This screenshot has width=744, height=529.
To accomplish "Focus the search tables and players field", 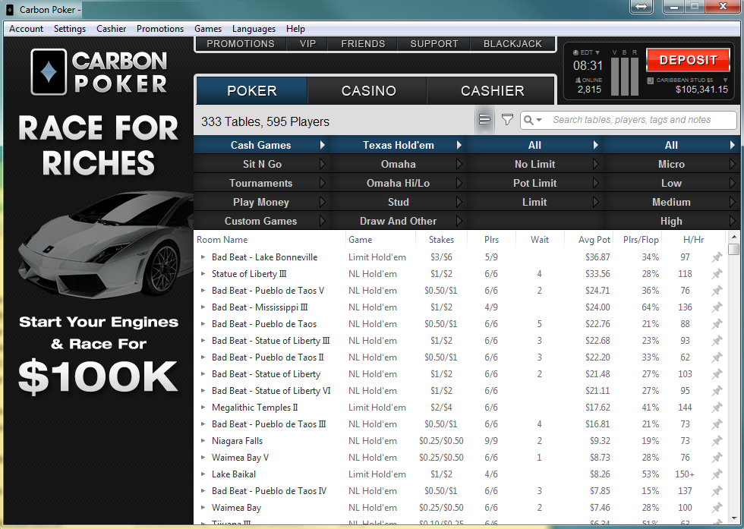I will pyautogui.click(x=629, y=120).
